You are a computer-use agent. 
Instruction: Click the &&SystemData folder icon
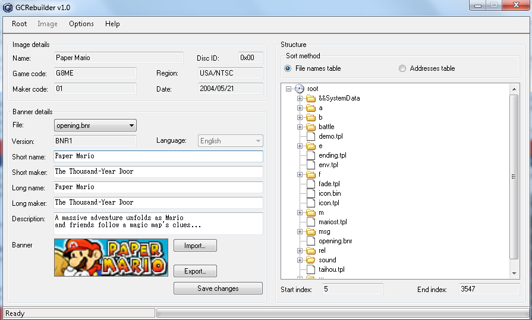(311, 98)
